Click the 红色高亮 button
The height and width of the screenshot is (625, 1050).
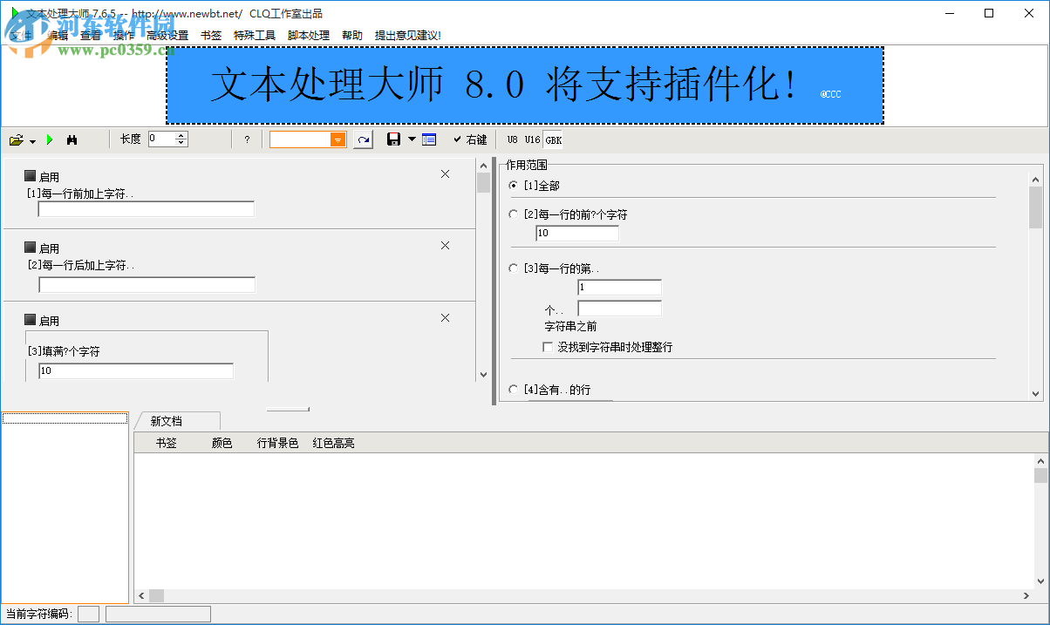(332, 442)
